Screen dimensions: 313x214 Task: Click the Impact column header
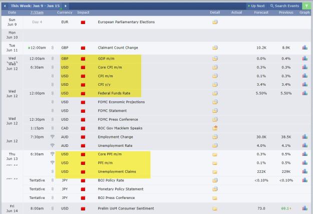pyautogui.click(x=83, y=13)
